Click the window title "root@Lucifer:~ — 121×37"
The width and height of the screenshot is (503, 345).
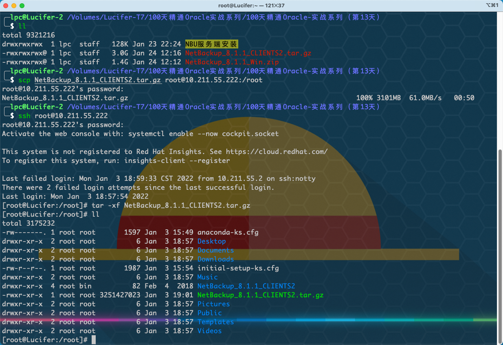(252, 5)
